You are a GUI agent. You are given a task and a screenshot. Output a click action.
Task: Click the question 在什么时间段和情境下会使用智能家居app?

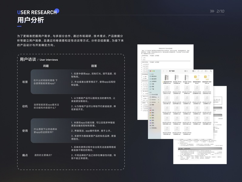coord(45,82)
